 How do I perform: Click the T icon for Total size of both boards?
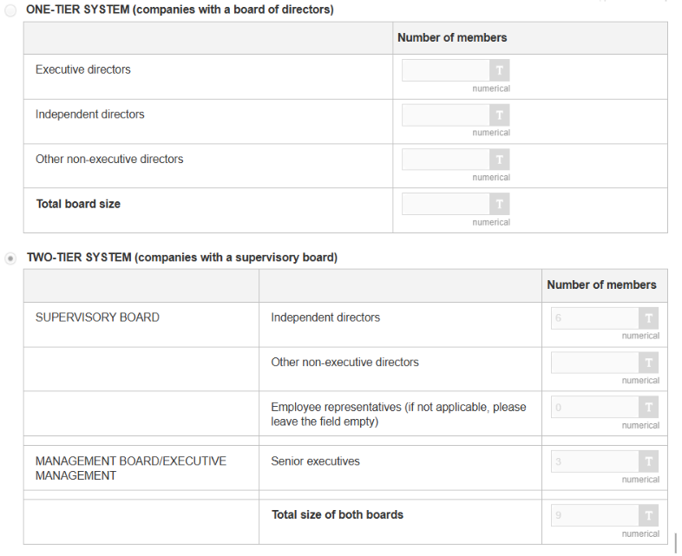click(649, 515)
